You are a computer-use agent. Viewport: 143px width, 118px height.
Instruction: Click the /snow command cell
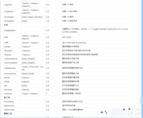pos(7,78)
